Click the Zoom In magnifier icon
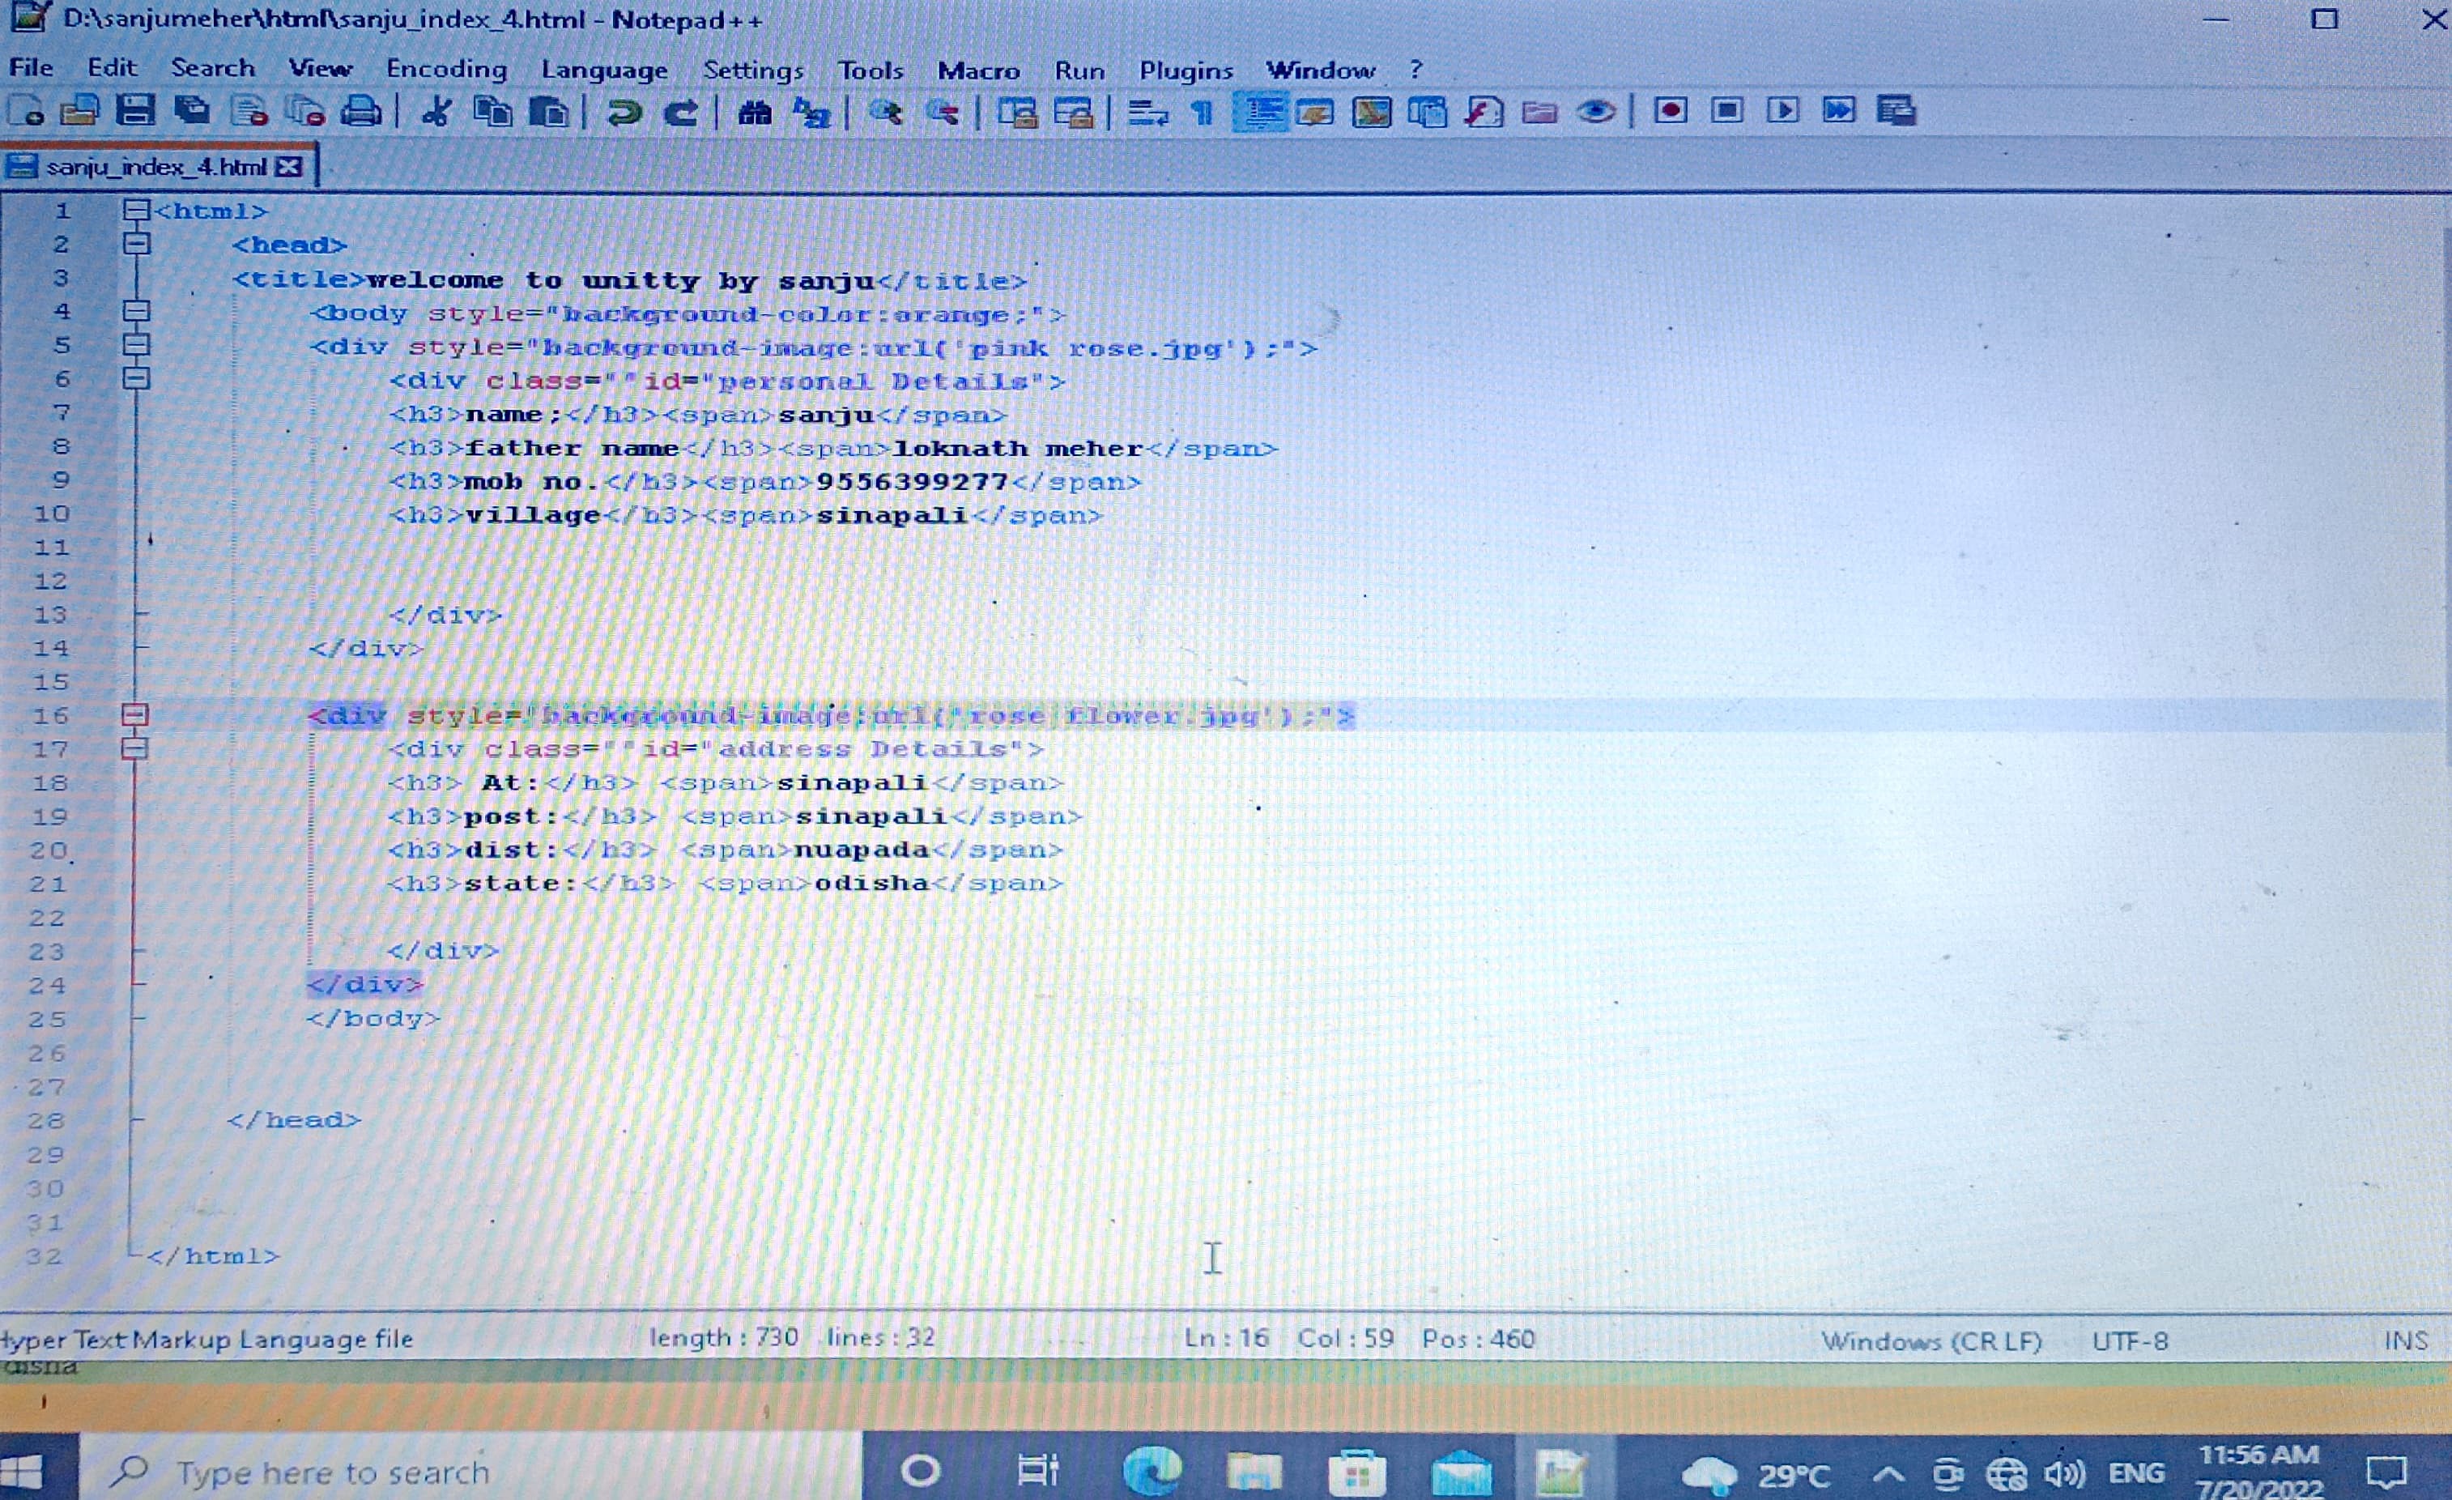Image resolution: width=2452 pixels, height=1500 pixels. (x=884, y=113)
